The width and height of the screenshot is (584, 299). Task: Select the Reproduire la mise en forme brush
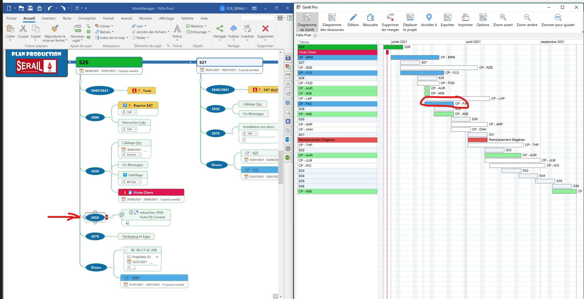[x=55, y=29]
